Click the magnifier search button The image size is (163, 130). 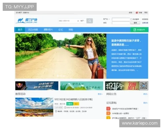(89, 21)
